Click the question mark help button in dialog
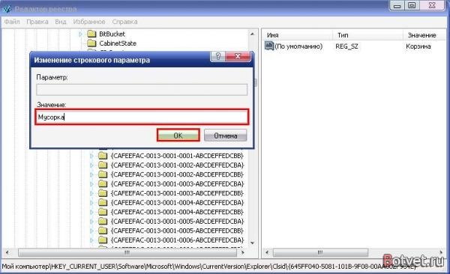Screen dimensions: 450x274 217,56
